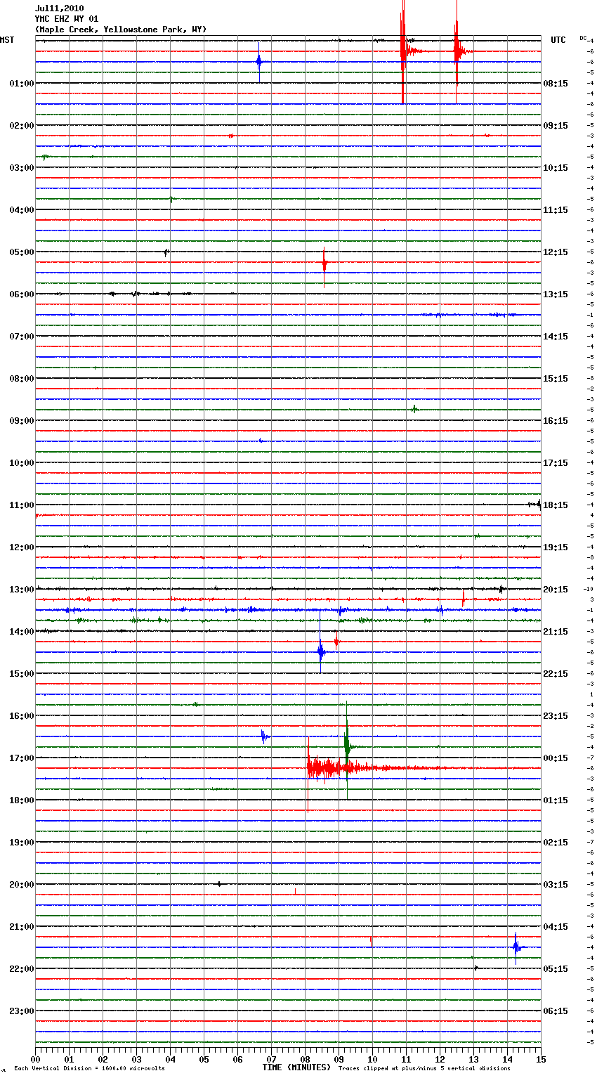
Task: Click the blue spike near minute 6 before 01:00
Action: coord(259,61)
